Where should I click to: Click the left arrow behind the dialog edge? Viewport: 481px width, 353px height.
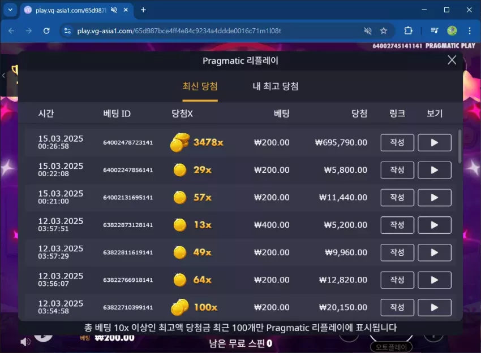coord(3,75)
